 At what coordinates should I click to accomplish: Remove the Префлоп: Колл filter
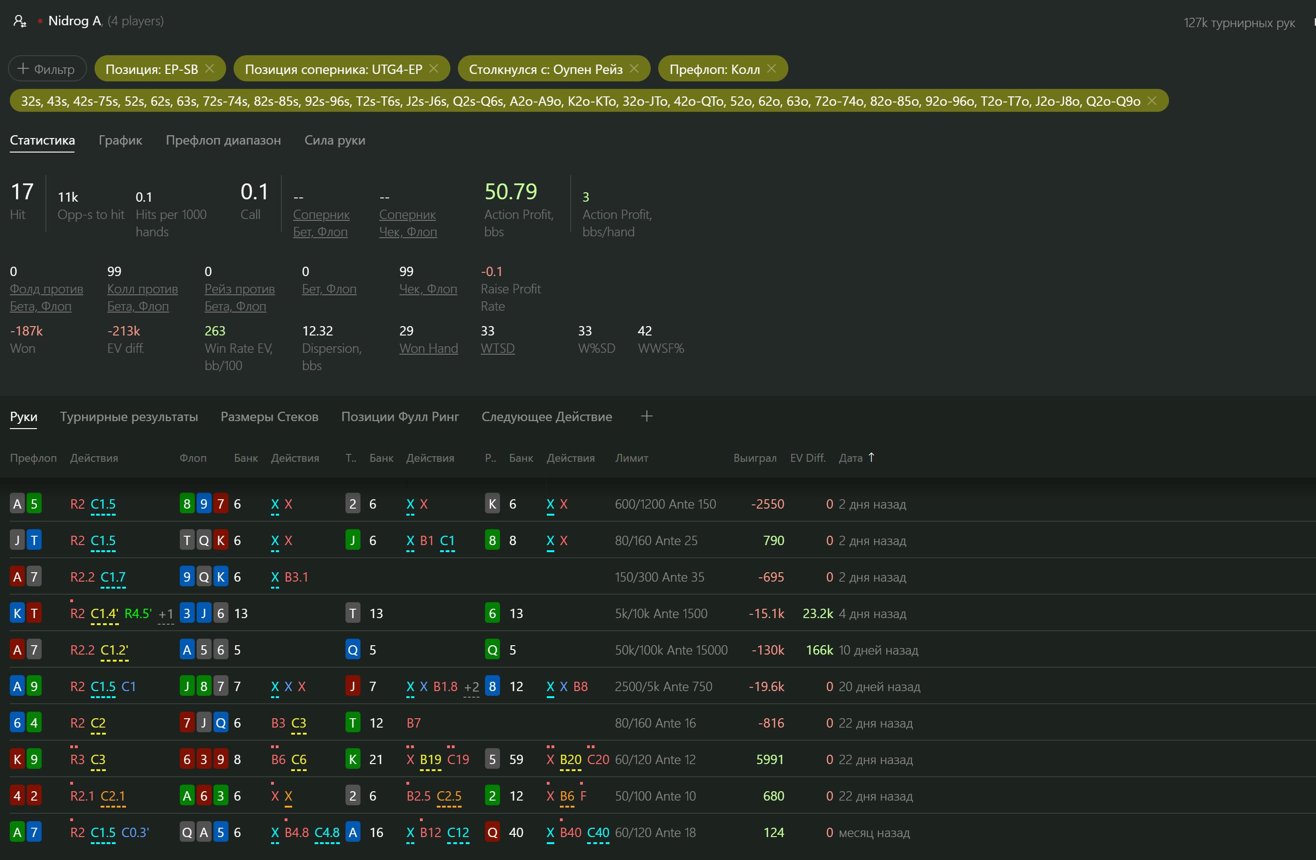click(x=772, y=68)
